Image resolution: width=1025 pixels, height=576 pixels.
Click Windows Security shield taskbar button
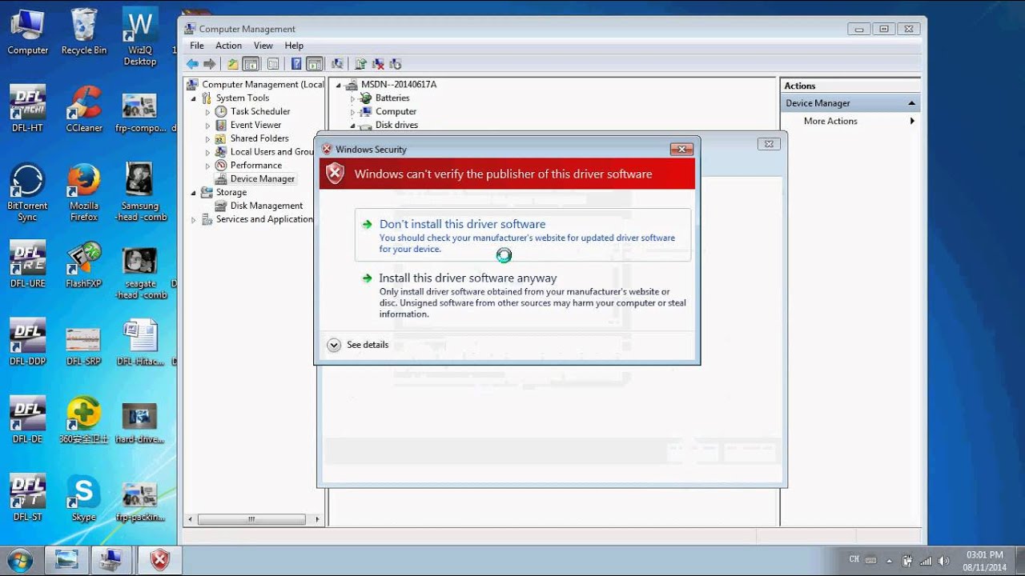(x=160, y=560)
